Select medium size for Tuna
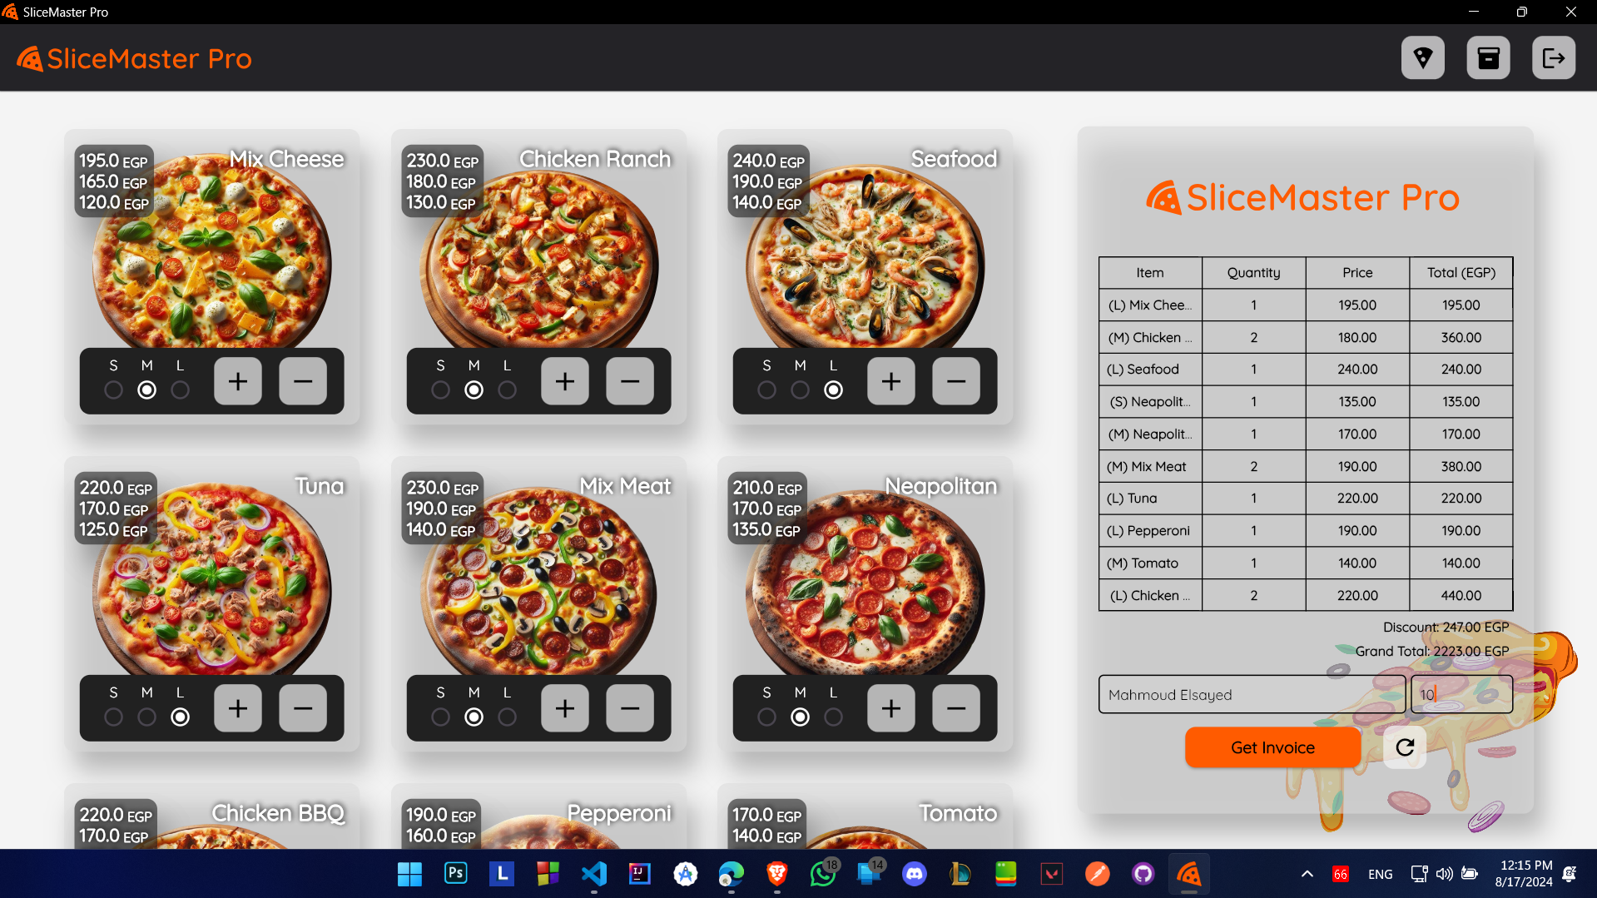 146,717
